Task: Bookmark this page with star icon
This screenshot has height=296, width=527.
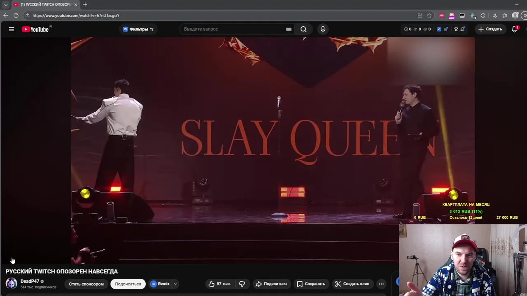Action: tap(429, 16)
